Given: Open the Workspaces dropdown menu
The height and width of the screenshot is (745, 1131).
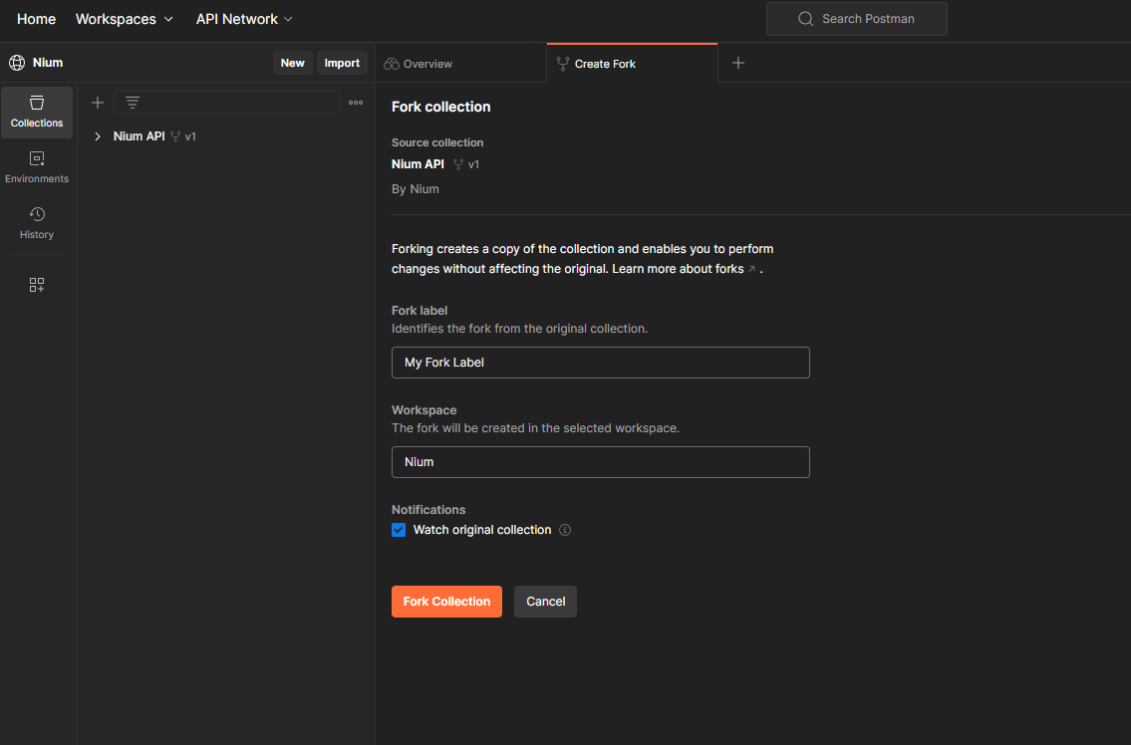Looking at the screenshot, I should coord(125,19).
